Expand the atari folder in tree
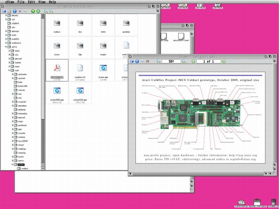Image resolution: width=279 pixels, height=209 pixels. [x=9, y=51]
